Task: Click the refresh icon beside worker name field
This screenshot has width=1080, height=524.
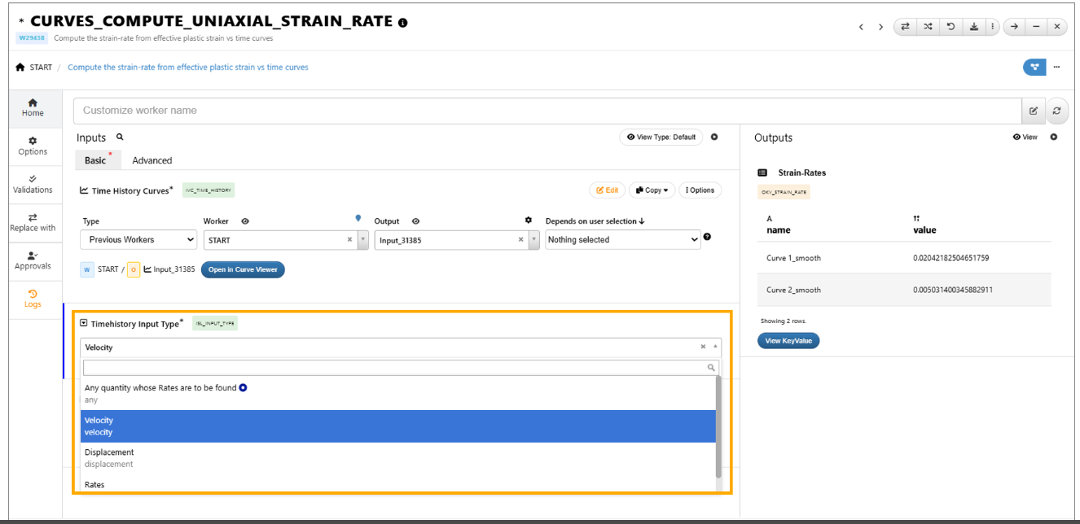Action: point(1056,111)
